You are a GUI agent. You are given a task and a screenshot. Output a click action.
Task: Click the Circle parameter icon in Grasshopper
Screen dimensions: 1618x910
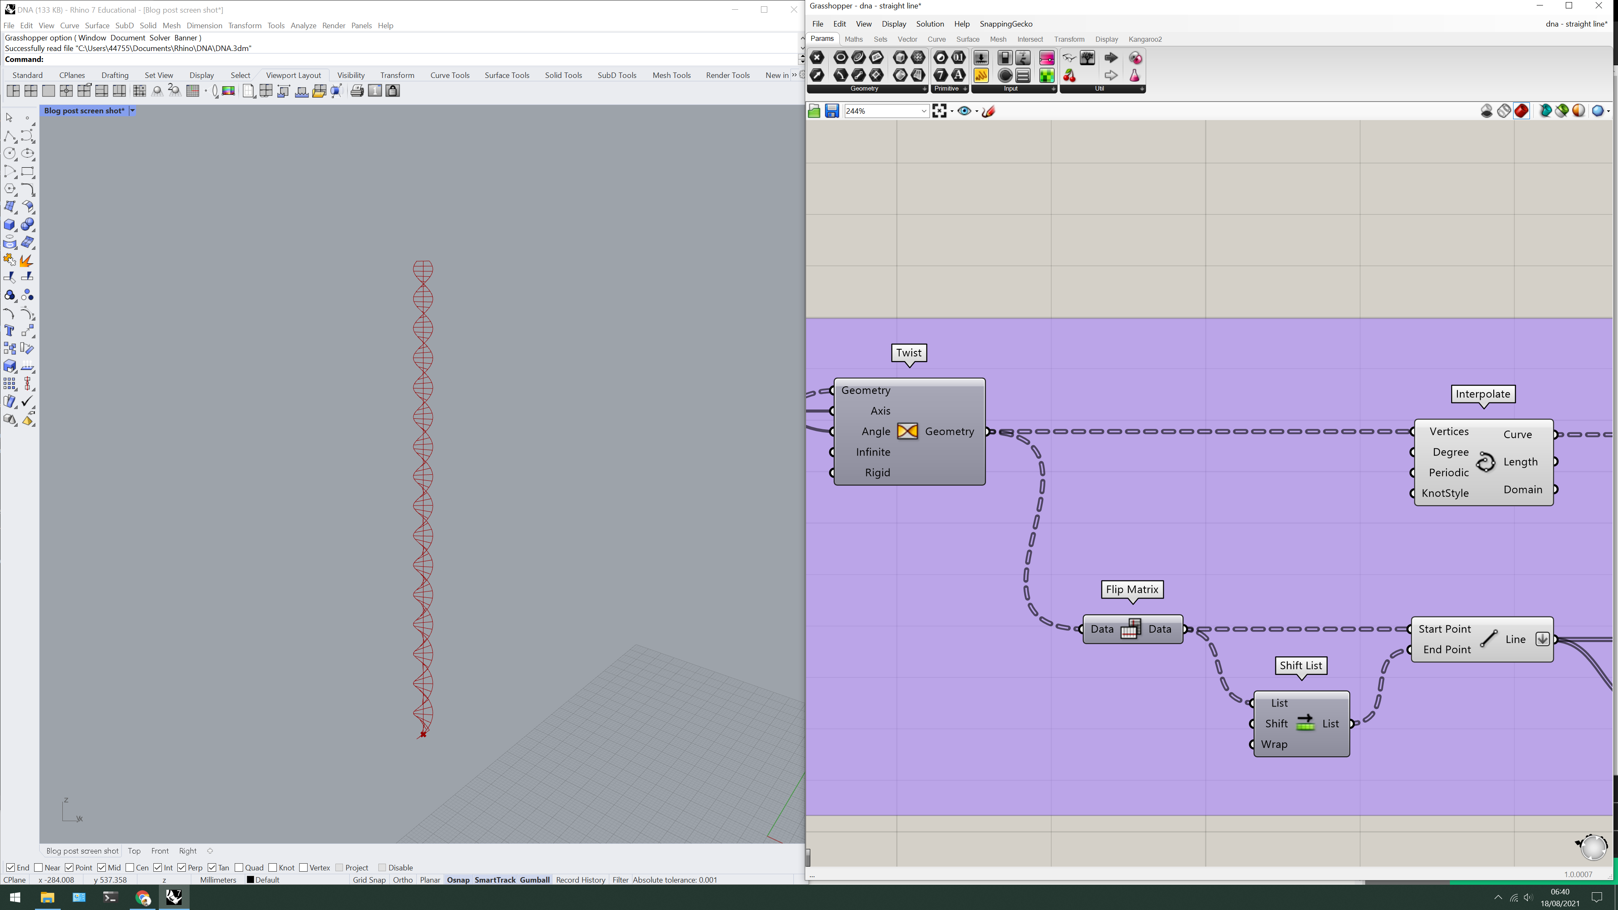841,58
